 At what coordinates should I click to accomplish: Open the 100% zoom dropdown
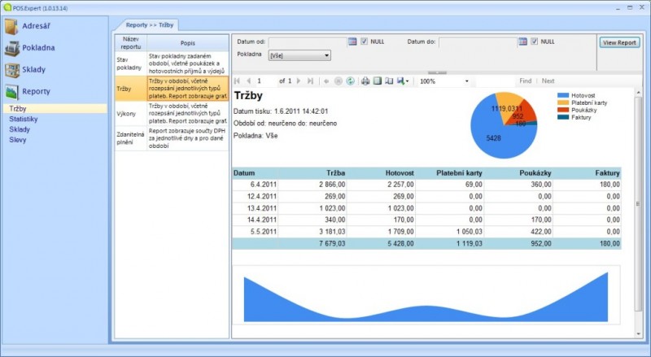pyautogui.click(x=466, y=81)
